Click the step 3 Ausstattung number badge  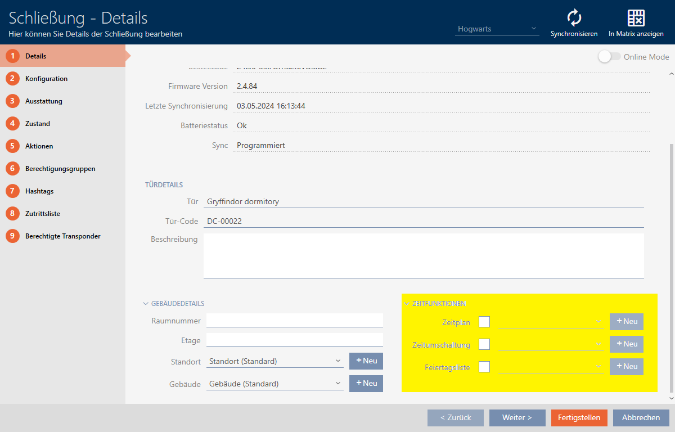pos(12,101)
